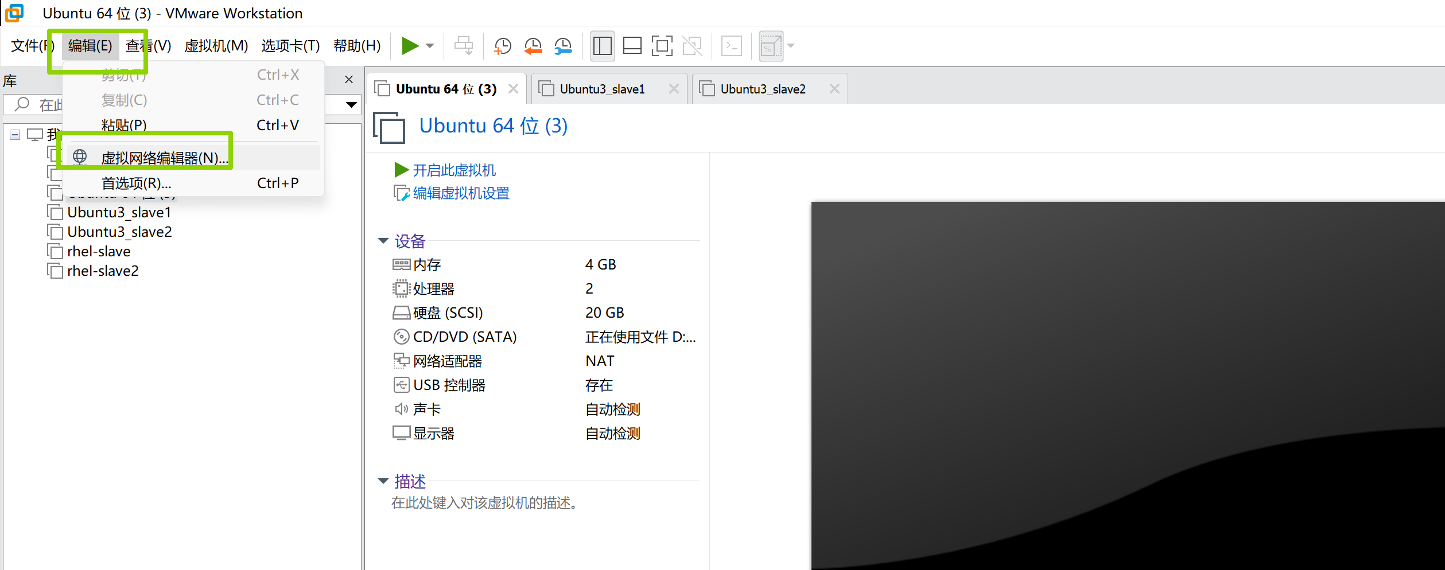Open the 编辑(E) menu
This screenshot has width=1445, height=570.
coord(90,45)
